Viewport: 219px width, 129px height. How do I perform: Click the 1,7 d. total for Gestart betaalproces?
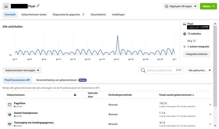pos(162,113)
